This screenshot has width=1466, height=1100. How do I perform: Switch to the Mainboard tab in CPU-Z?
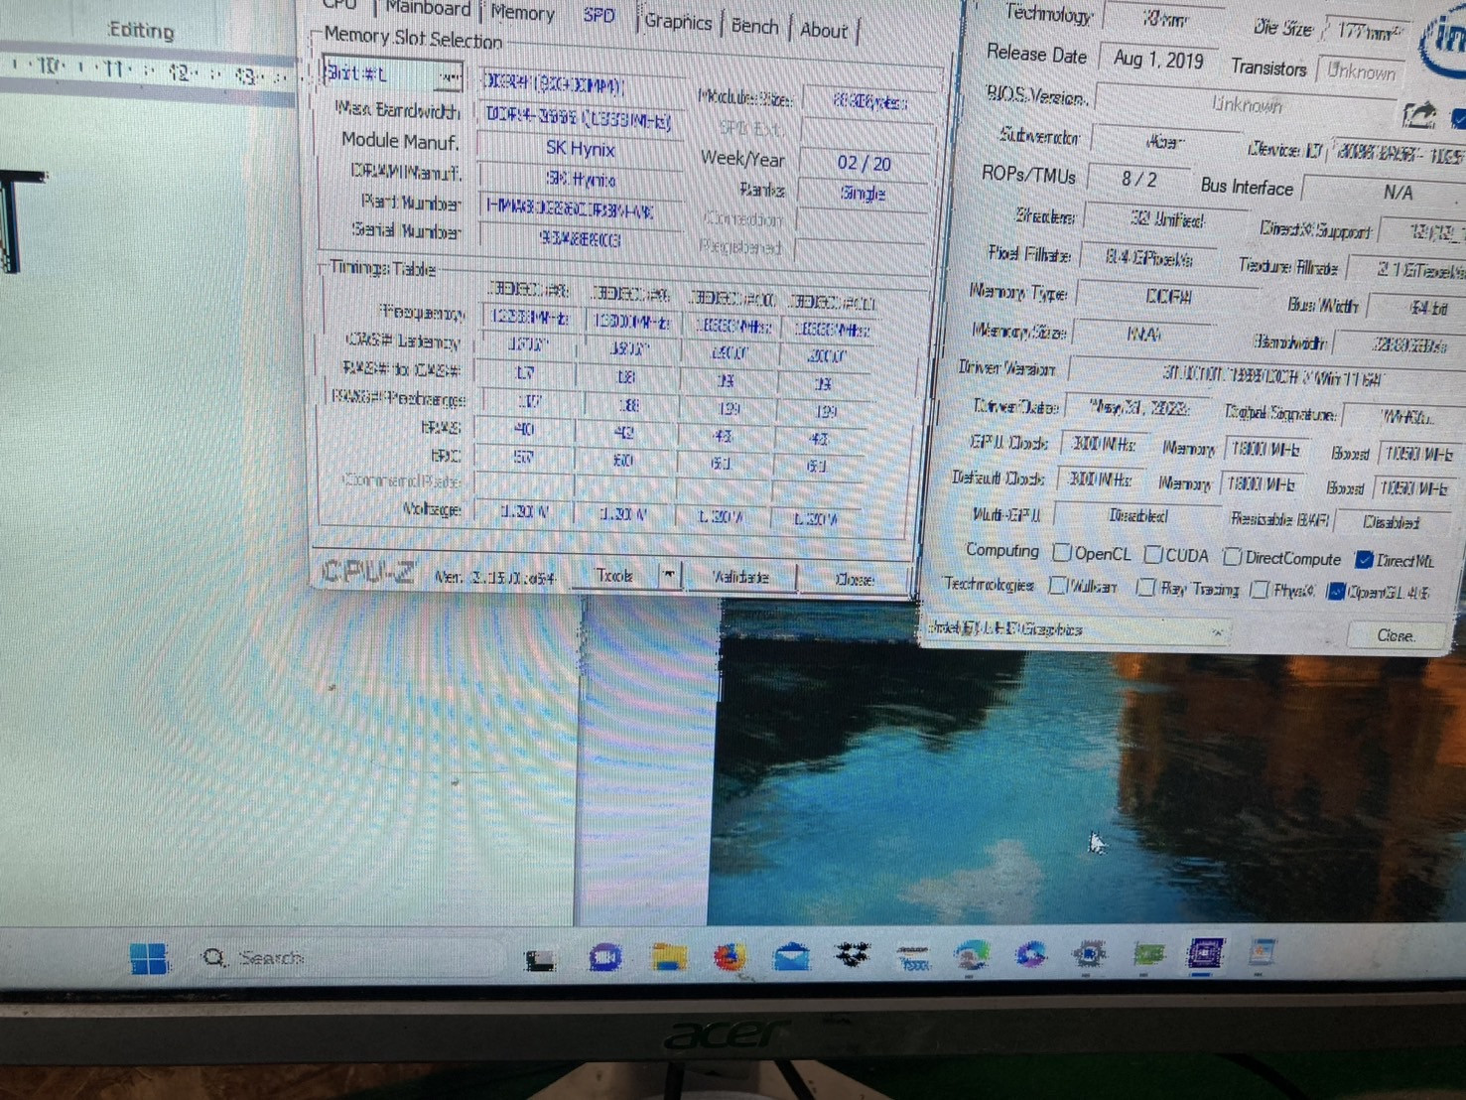tap(427, 8)
